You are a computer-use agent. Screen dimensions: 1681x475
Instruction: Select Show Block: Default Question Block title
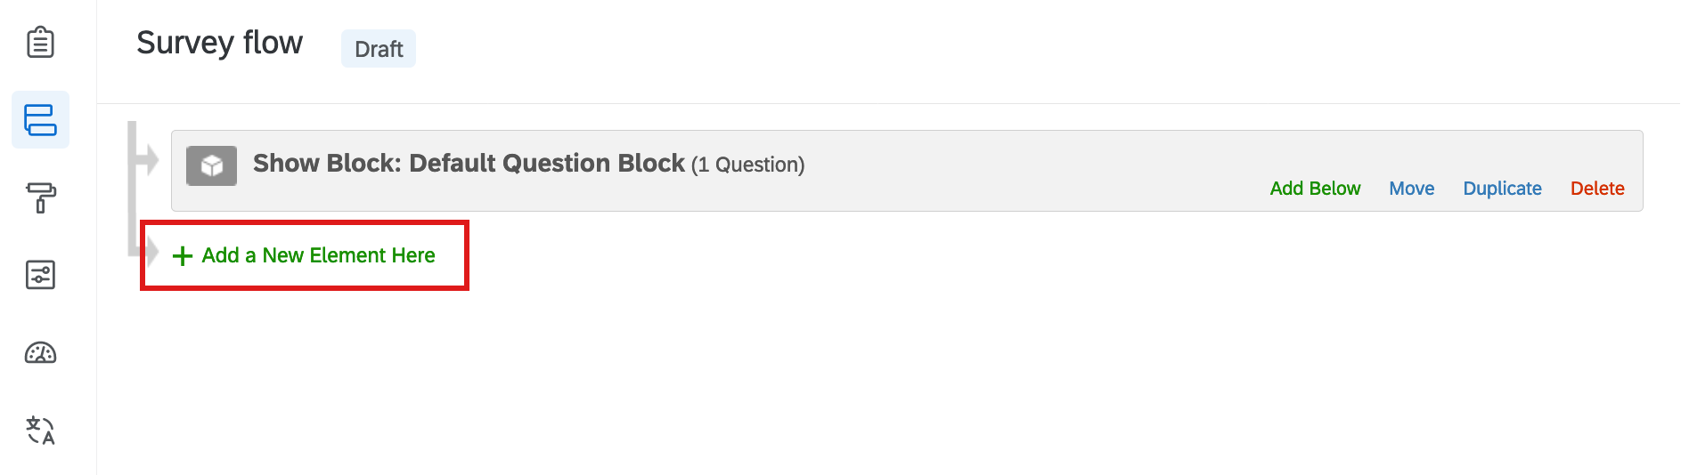coord(469,164)
